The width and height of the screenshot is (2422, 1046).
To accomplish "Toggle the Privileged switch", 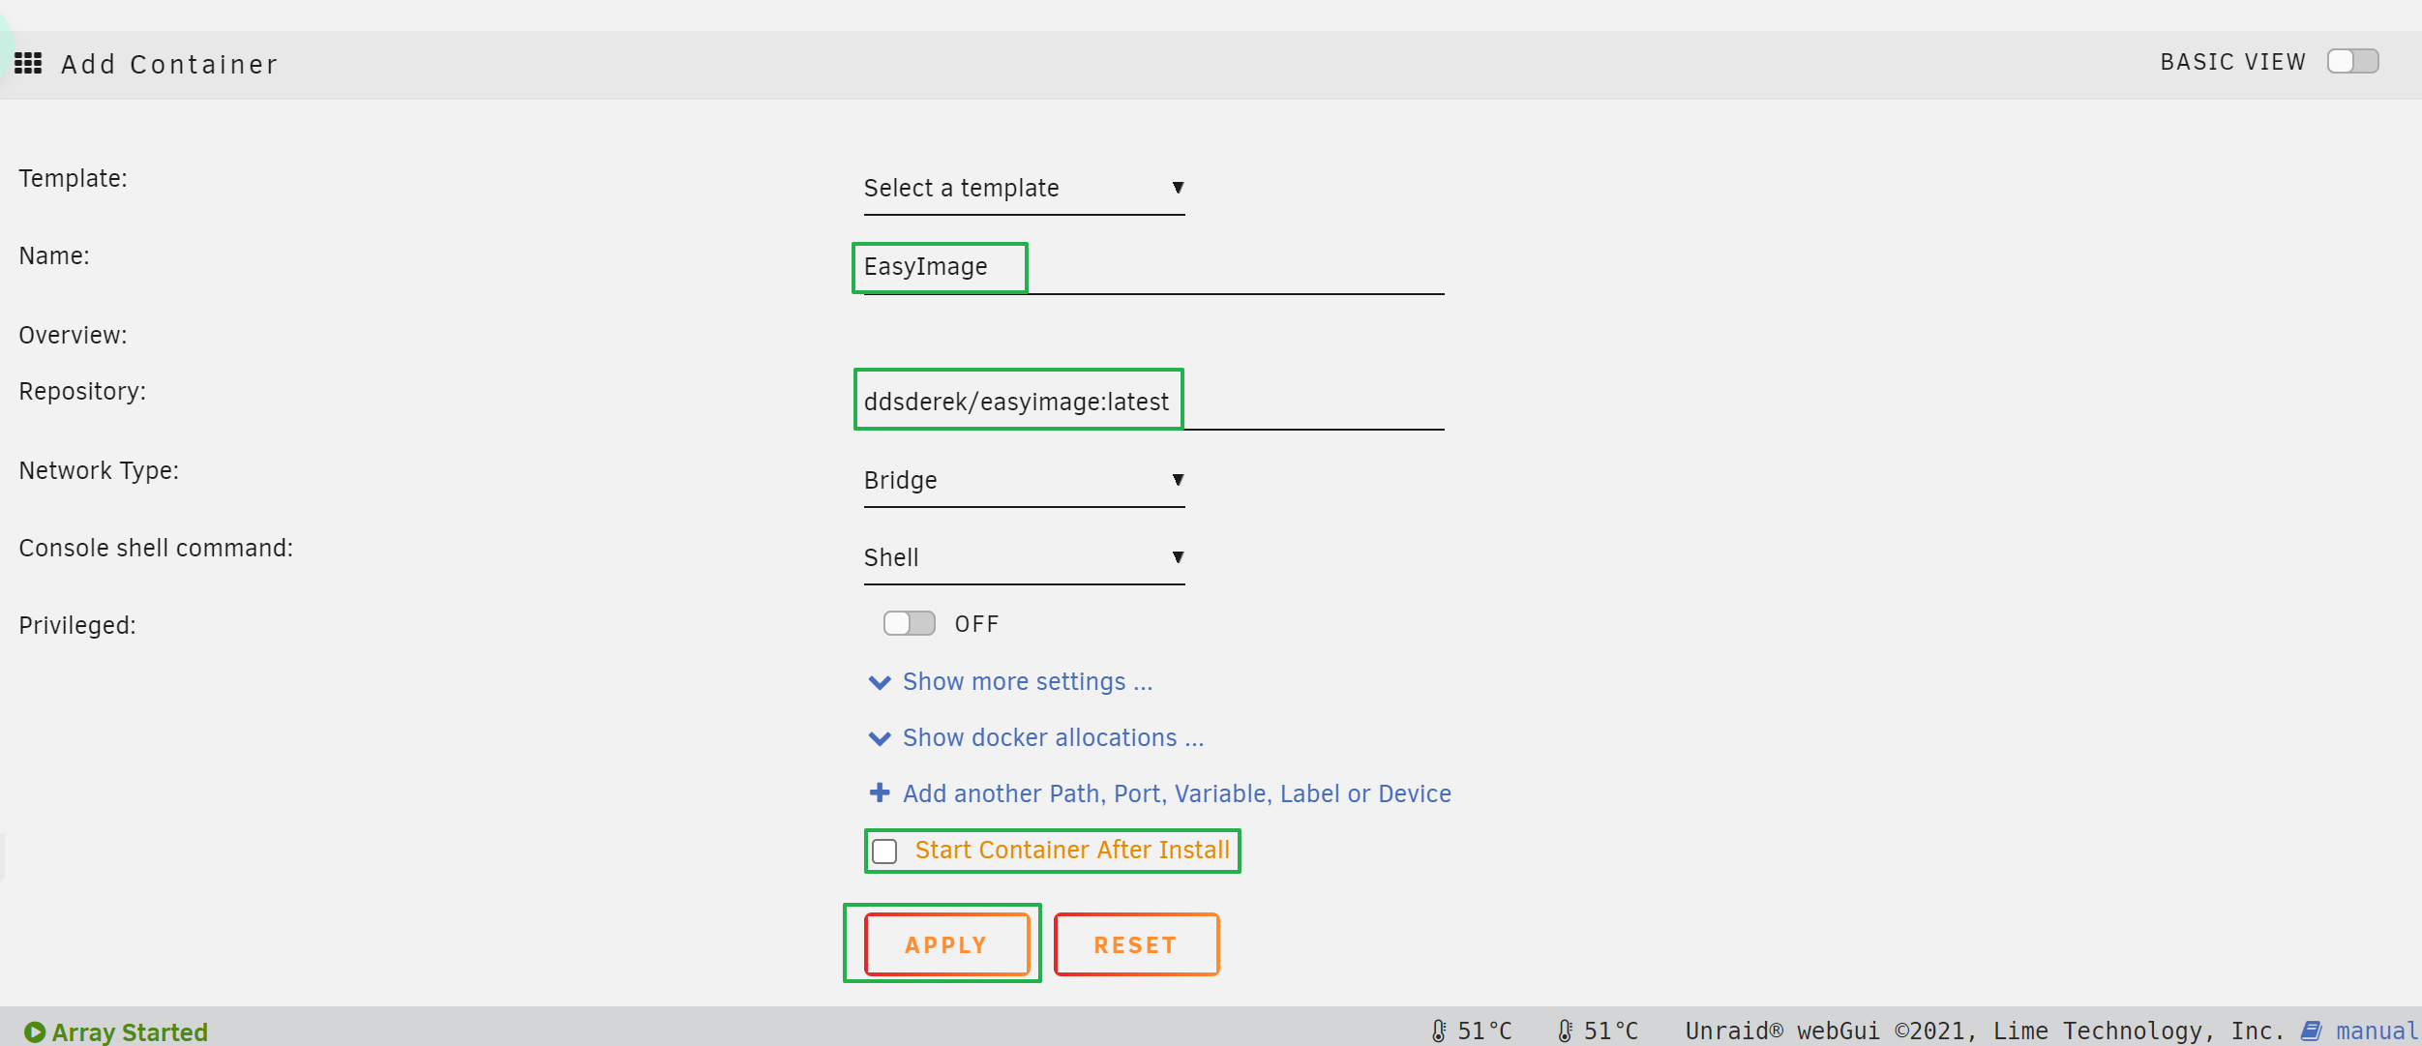I will pyautogui.click(x=909, y=623).
